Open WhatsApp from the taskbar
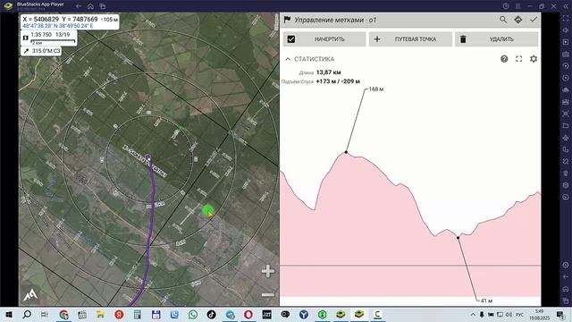The image size is (572, 322). pos(193,314)
